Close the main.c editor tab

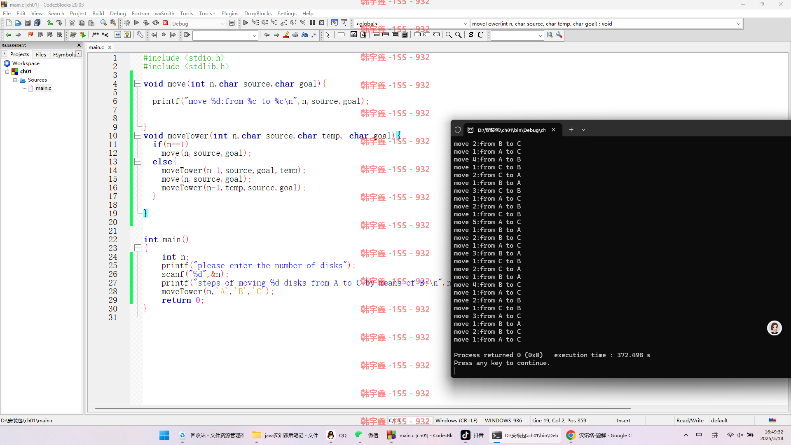point(110,47)
